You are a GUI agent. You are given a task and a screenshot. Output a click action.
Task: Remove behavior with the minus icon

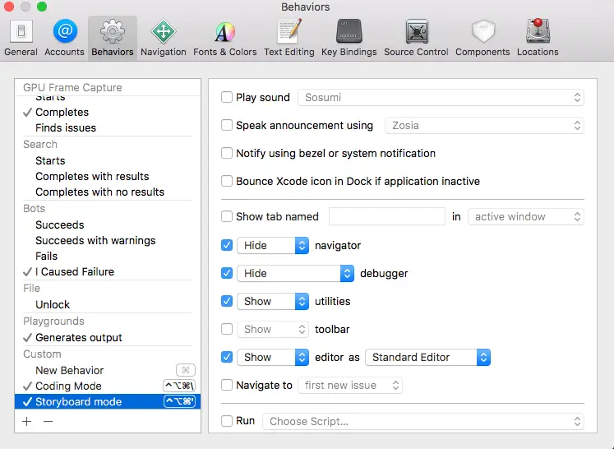click(x=48, y=421)
